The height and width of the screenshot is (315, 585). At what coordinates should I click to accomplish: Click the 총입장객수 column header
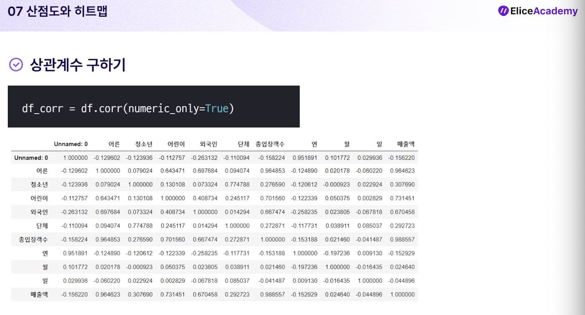[270, 144]
